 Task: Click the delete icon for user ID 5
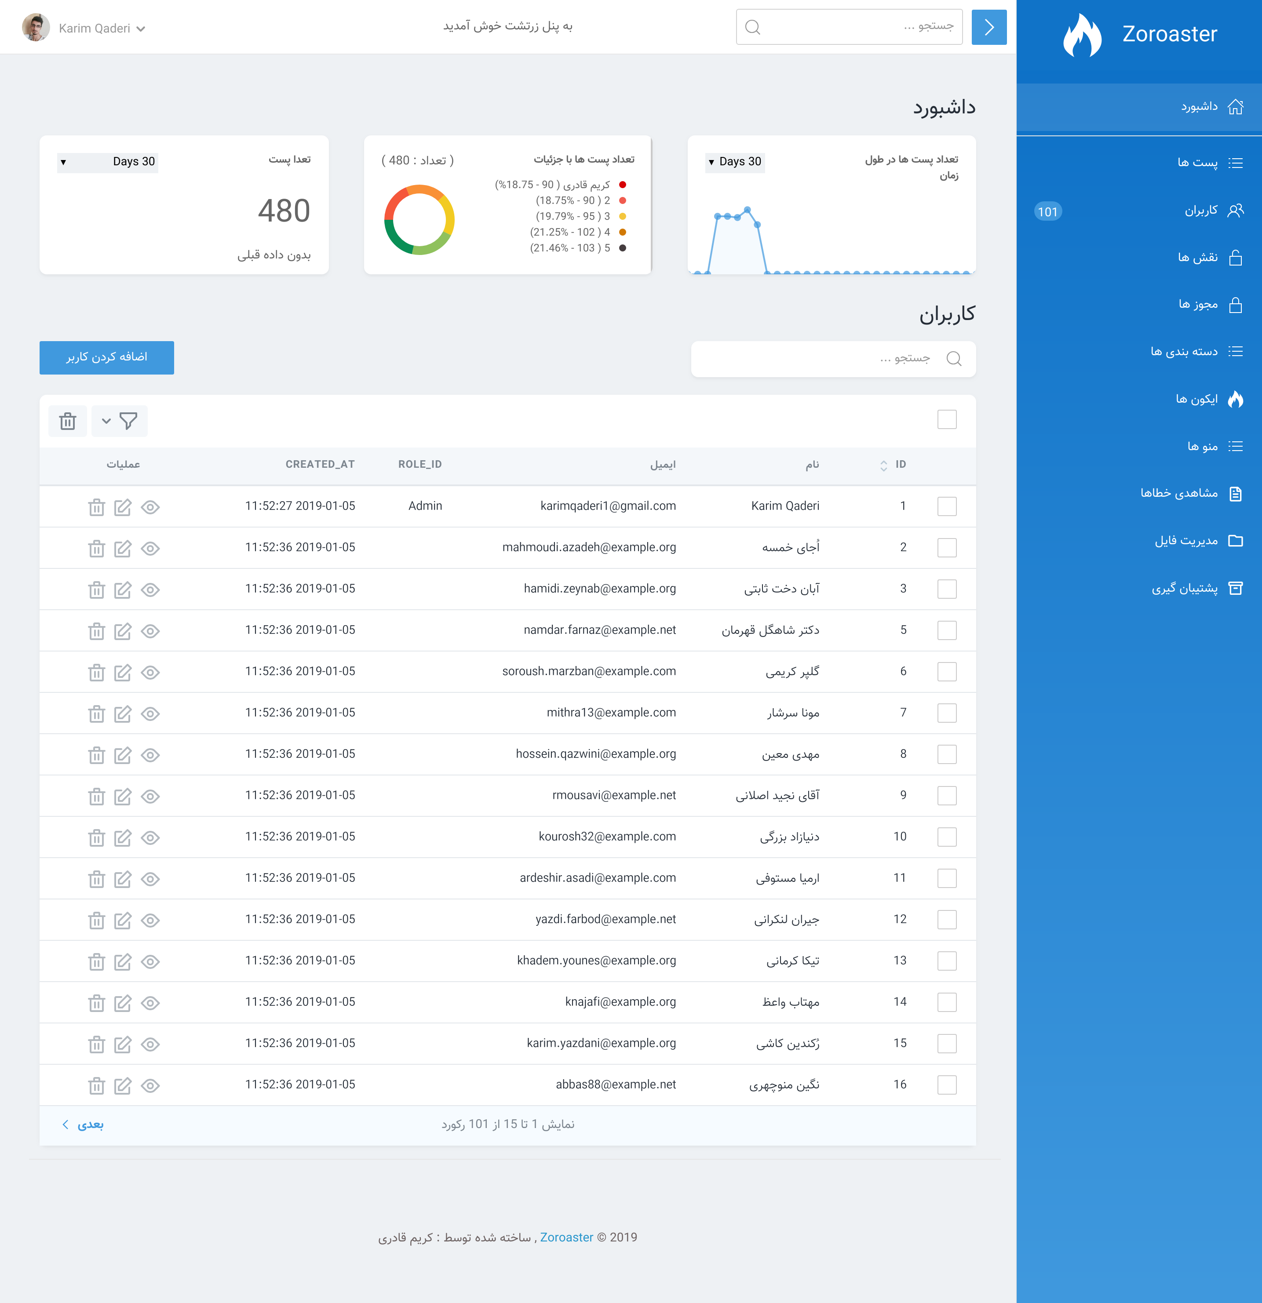point(96,631)
